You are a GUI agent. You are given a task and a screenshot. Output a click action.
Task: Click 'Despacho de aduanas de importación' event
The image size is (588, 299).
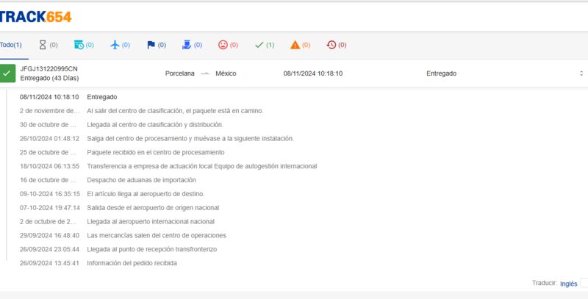coord(141,180)
